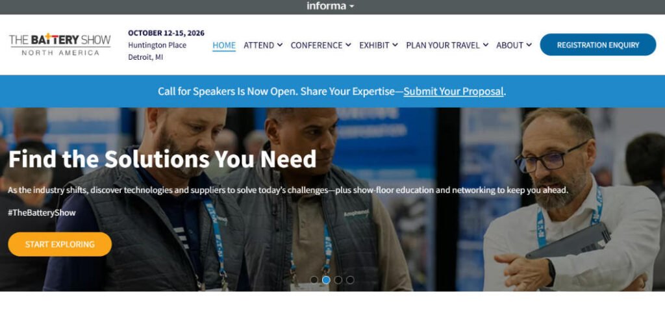665x313 pixels.
Task: Expand the Plan Your Travel chevron
Action: pyautogui.click(x=486, y=45)
